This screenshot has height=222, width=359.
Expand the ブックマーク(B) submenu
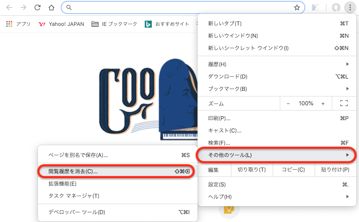[x=278, y=89]
